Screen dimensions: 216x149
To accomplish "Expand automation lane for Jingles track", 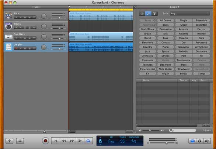I will [x=34, y=48].
